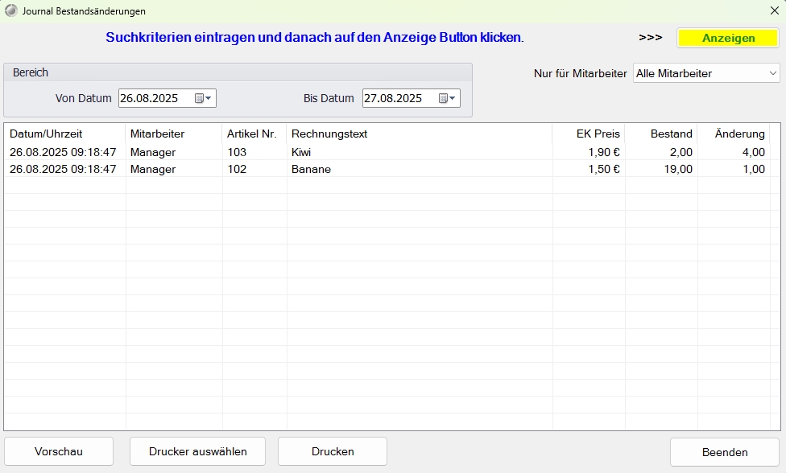Click the Artikel Nr. column header
The image size is (786, 473).
pyautogui.click(x=251, y=134)
